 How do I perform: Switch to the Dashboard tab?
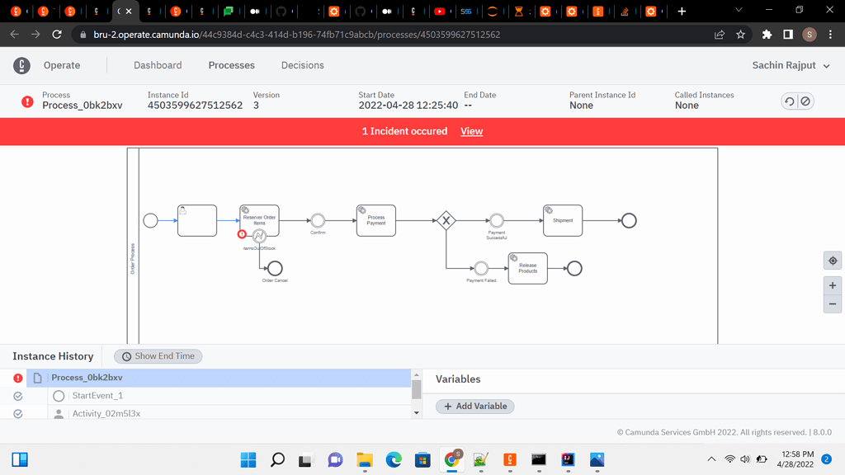(x=158, y=64)
